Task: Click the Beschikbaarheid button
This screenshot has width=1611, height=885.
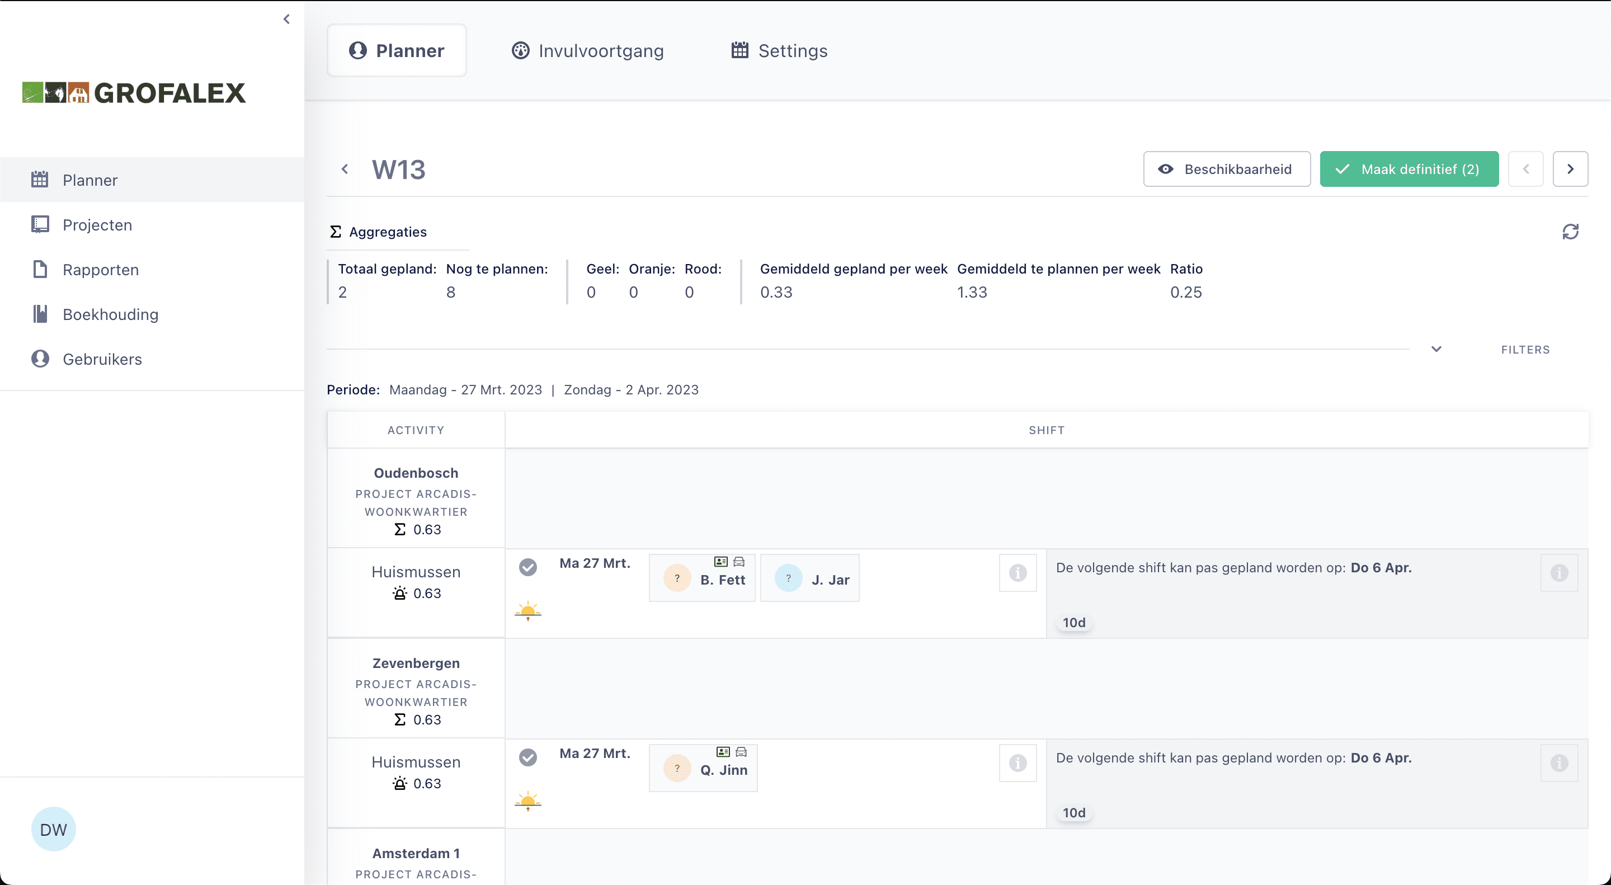Action: click(x=1226, y=169)
